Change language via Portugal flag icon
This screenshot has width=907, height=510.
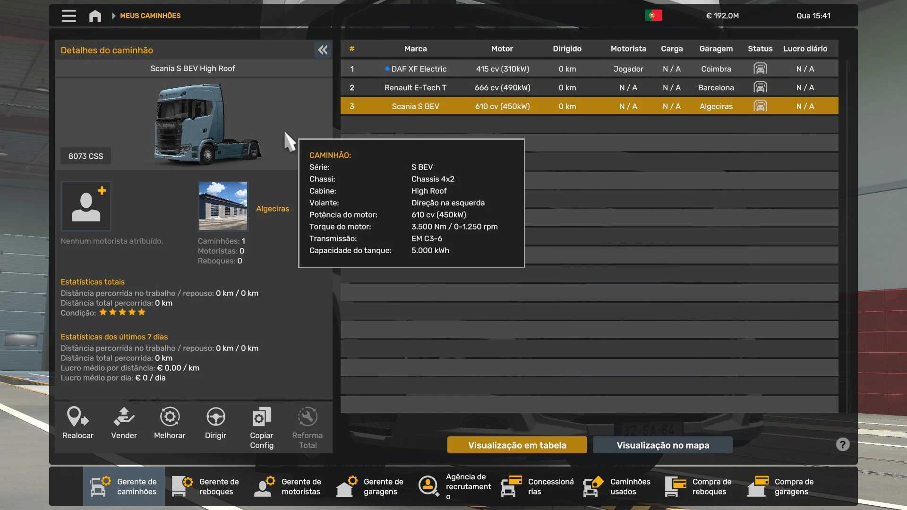coord(653,16)
